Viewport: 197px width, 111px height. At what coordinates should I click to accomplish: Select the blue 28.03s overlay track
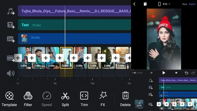click(74, 39)
